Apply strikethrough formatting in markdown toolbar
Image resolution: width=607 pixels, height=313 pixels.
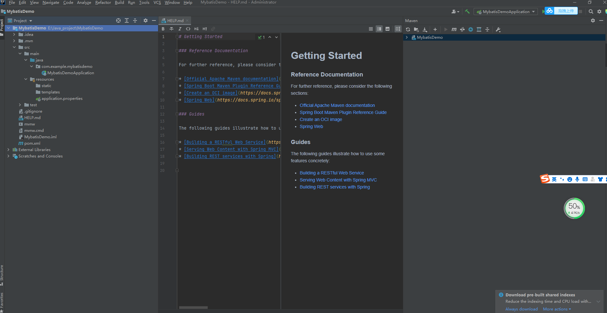pos(172,29)
